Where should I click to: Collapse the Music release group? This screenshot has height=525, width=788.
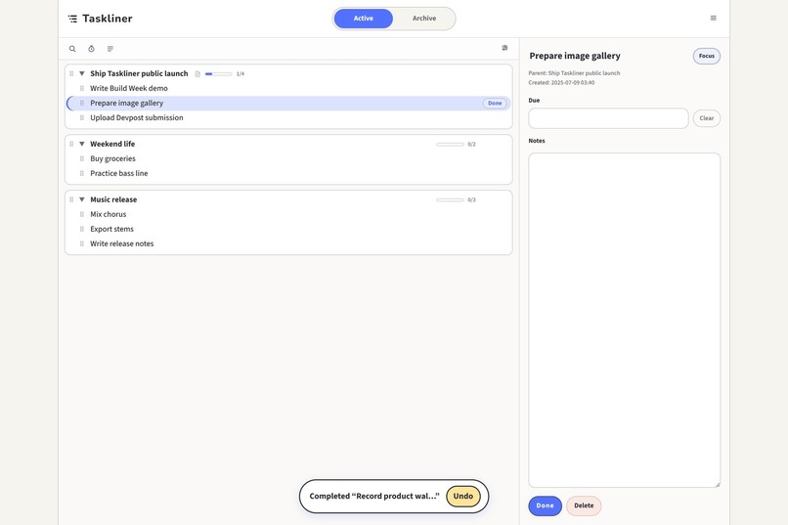coord(82,199)
